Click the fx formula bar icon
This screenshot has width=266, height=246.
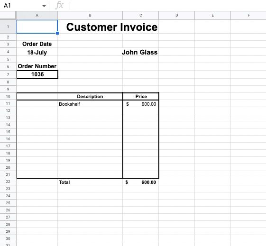(59, 5)
